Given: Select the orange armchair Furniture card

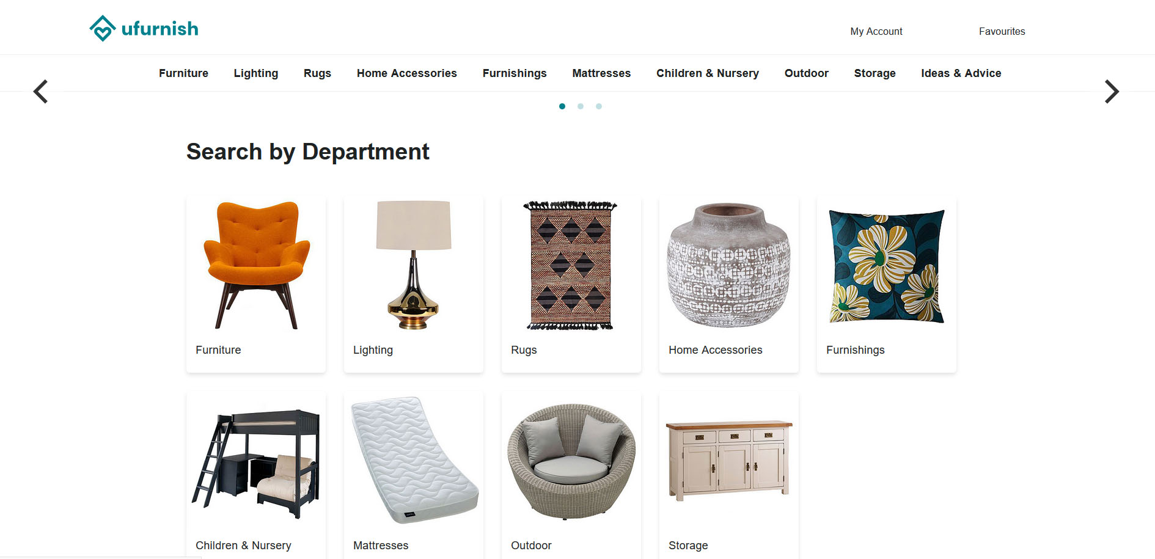Looking at the screenshot, I should [x=256, y=284].
